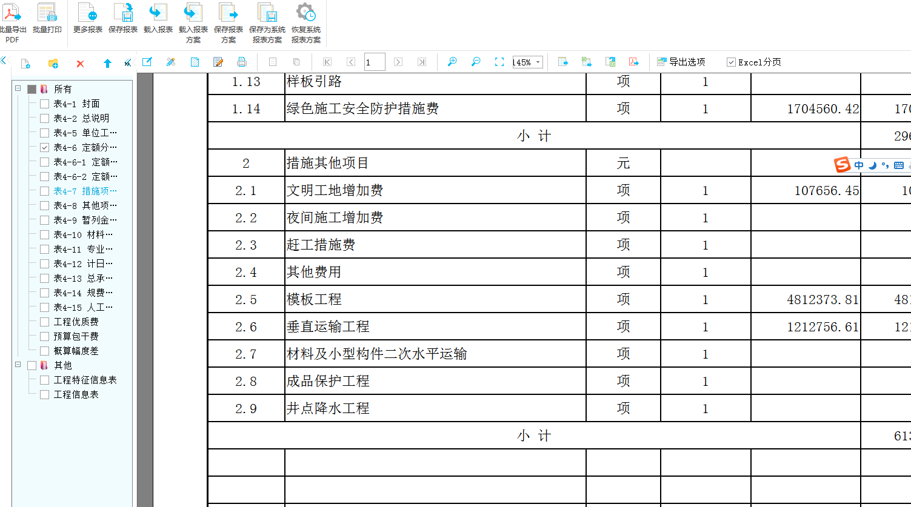
Task: Click the page number input field
Action: pos(375,62)
